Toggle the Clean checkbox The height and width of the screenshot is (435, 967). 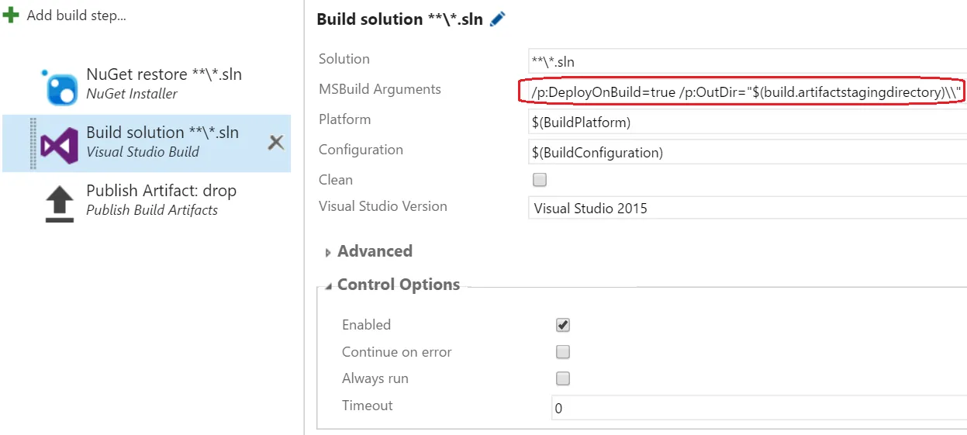(x=540, y=180)
